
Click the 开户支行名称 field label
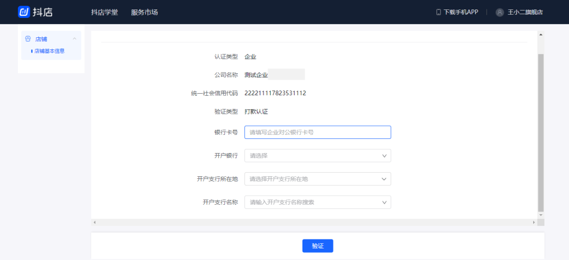(220, 202)
